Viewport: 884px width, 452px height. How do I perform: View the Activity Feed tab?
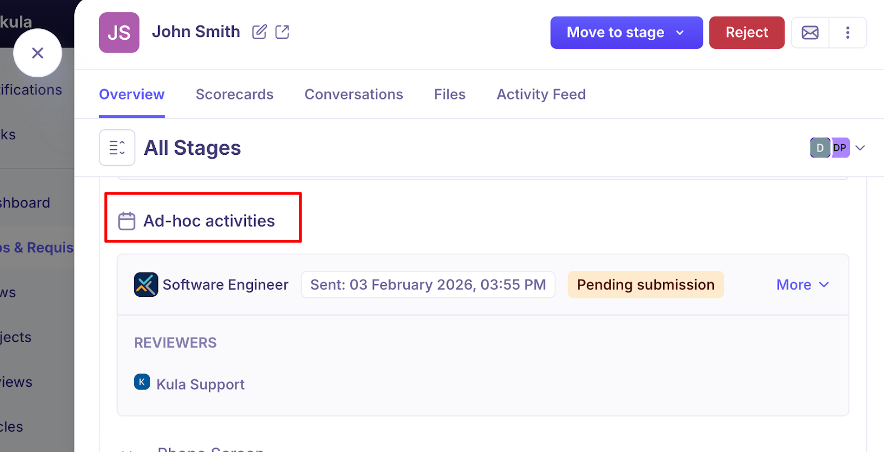click(x=541, y=94)
